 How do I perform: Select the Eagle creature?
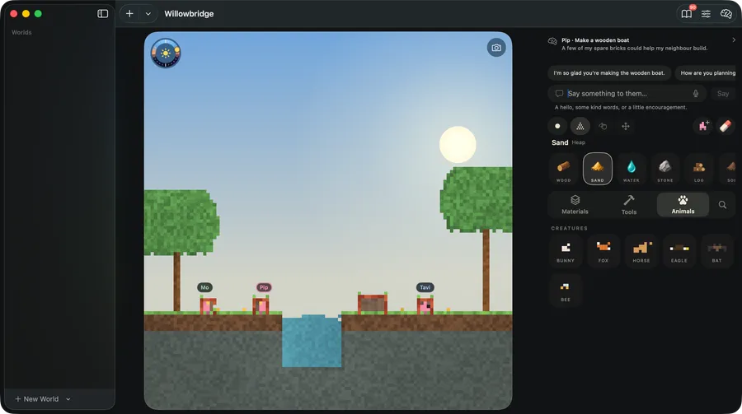(x=679, y=251)
